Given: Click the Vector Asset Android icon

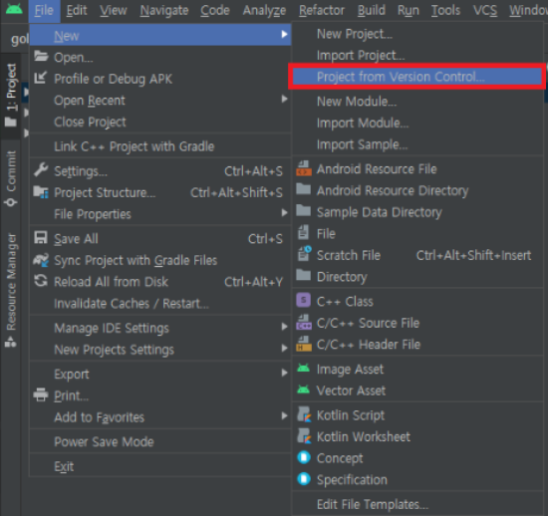Looking at the screenshot, I should tap(303, 389).
